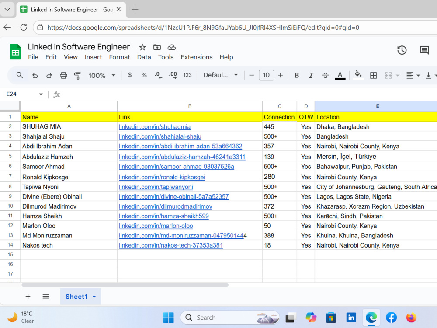This screenshot has height=328, width=437.
Task: Open the fill color paint bucket
Action: point(358,75)
